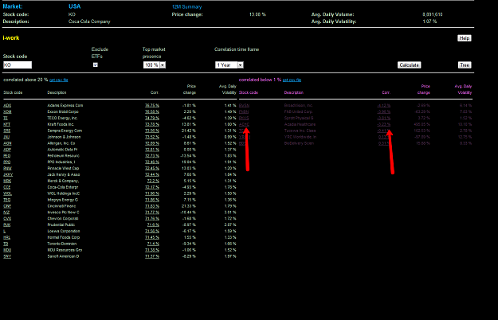Open the PPG stock code link
This screenshot has height=320, width=498.
pos(7,162)
